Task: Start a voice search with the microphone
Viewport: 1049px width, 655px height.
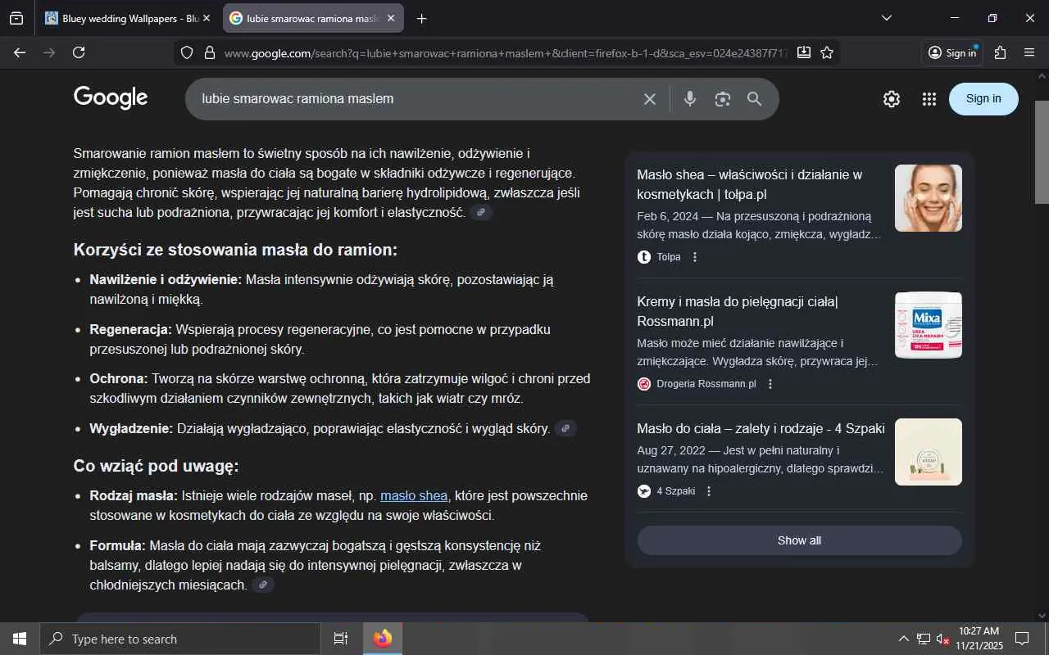Action: click(690, 99)
